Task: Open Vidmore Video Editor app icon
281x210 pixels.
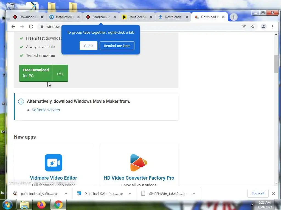Action: pos(54,163)
